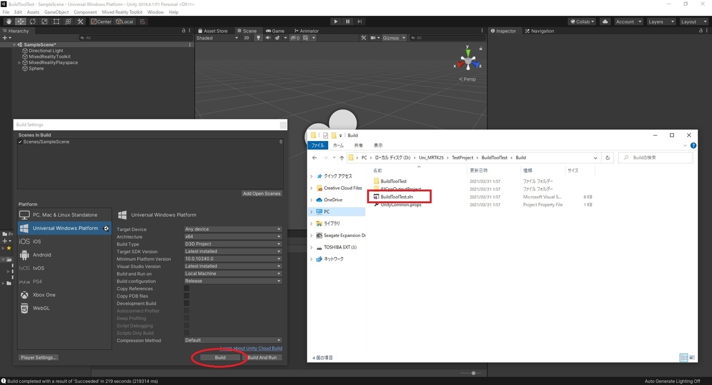Enable the Copy PDB files checkbox
This screenshot has width=712, height=385.
186,296
